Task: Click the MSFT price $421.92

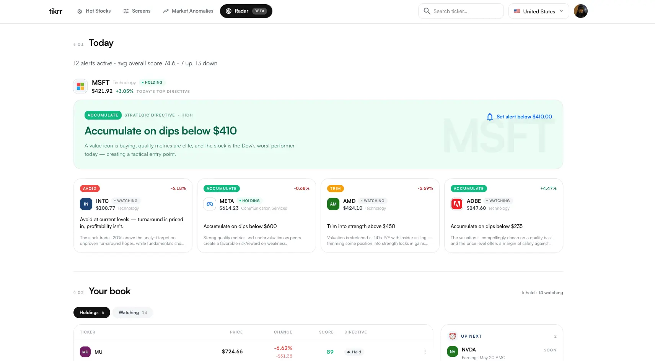Action: 102,91
